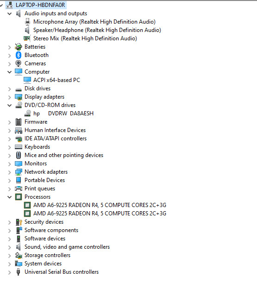257x283 pixels.
Task: Expand the Batteries node arrow
Action: [10, 47]
